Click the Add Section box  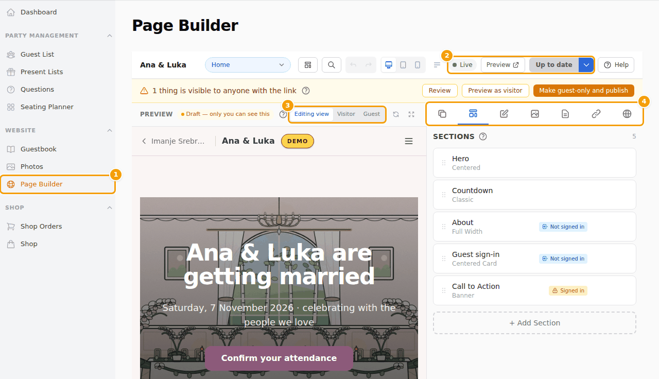click(x=534, y=323)
